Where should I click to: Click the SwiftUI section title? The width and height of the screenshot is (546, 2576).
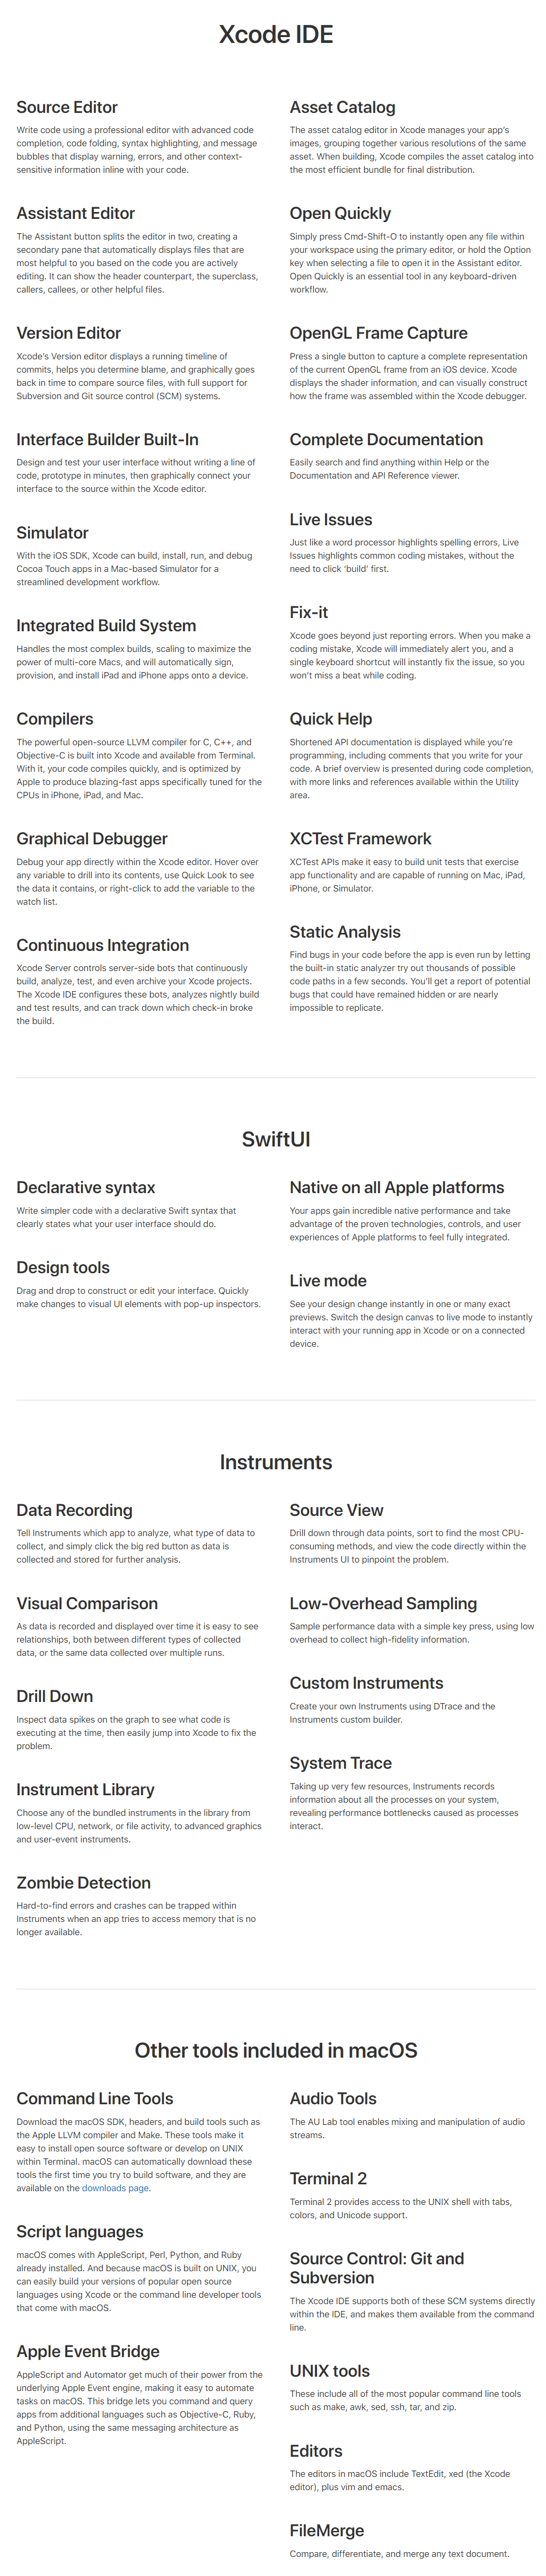(x=275, y=1139)
